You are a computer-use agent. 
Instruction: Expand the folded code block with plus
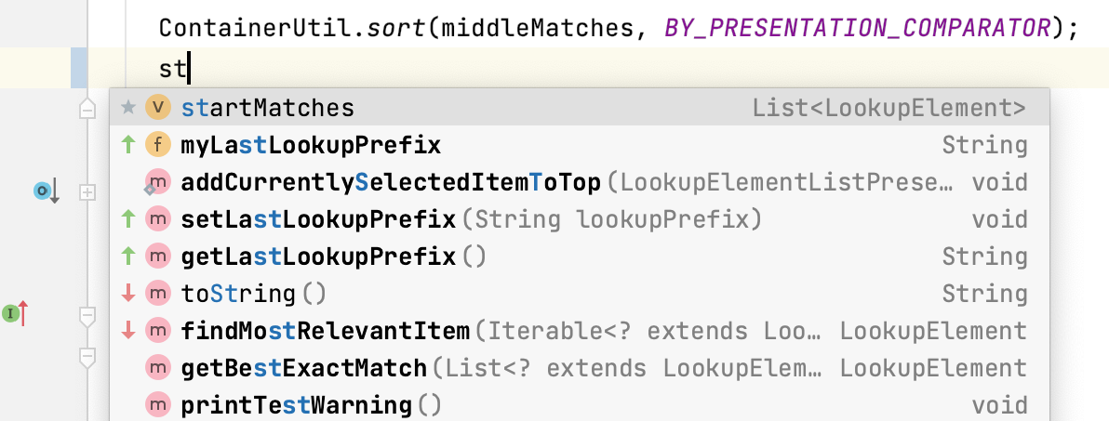(87, 192)
